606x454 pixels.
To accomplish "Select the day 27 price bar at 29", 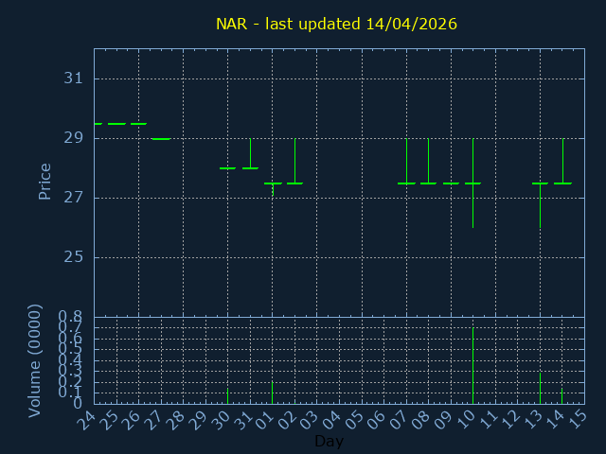I will (161, 139).
